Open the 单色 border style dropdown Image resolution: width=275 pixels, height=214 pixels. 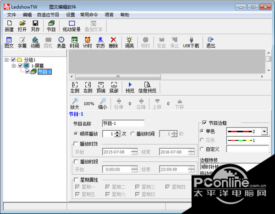click(264, 132)
